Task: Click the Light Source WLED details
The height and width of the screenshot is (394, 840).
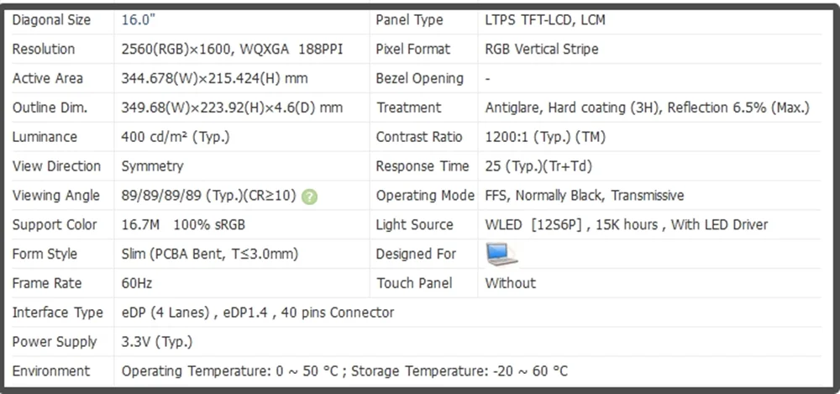Action: pos(627,225)
